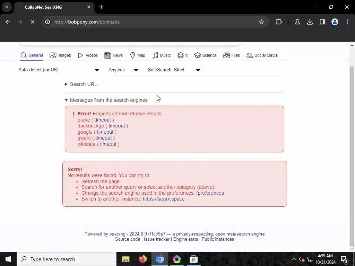
Task: Expand the Search URL section
Action: point(81,84)
